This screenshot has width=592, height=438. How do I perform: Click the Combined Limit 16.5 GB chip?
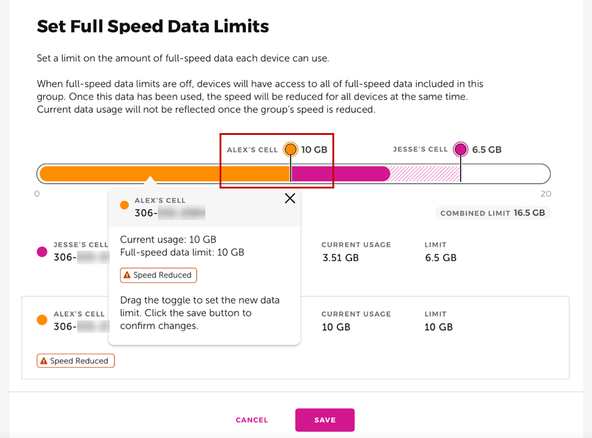(x=493, y=213)
